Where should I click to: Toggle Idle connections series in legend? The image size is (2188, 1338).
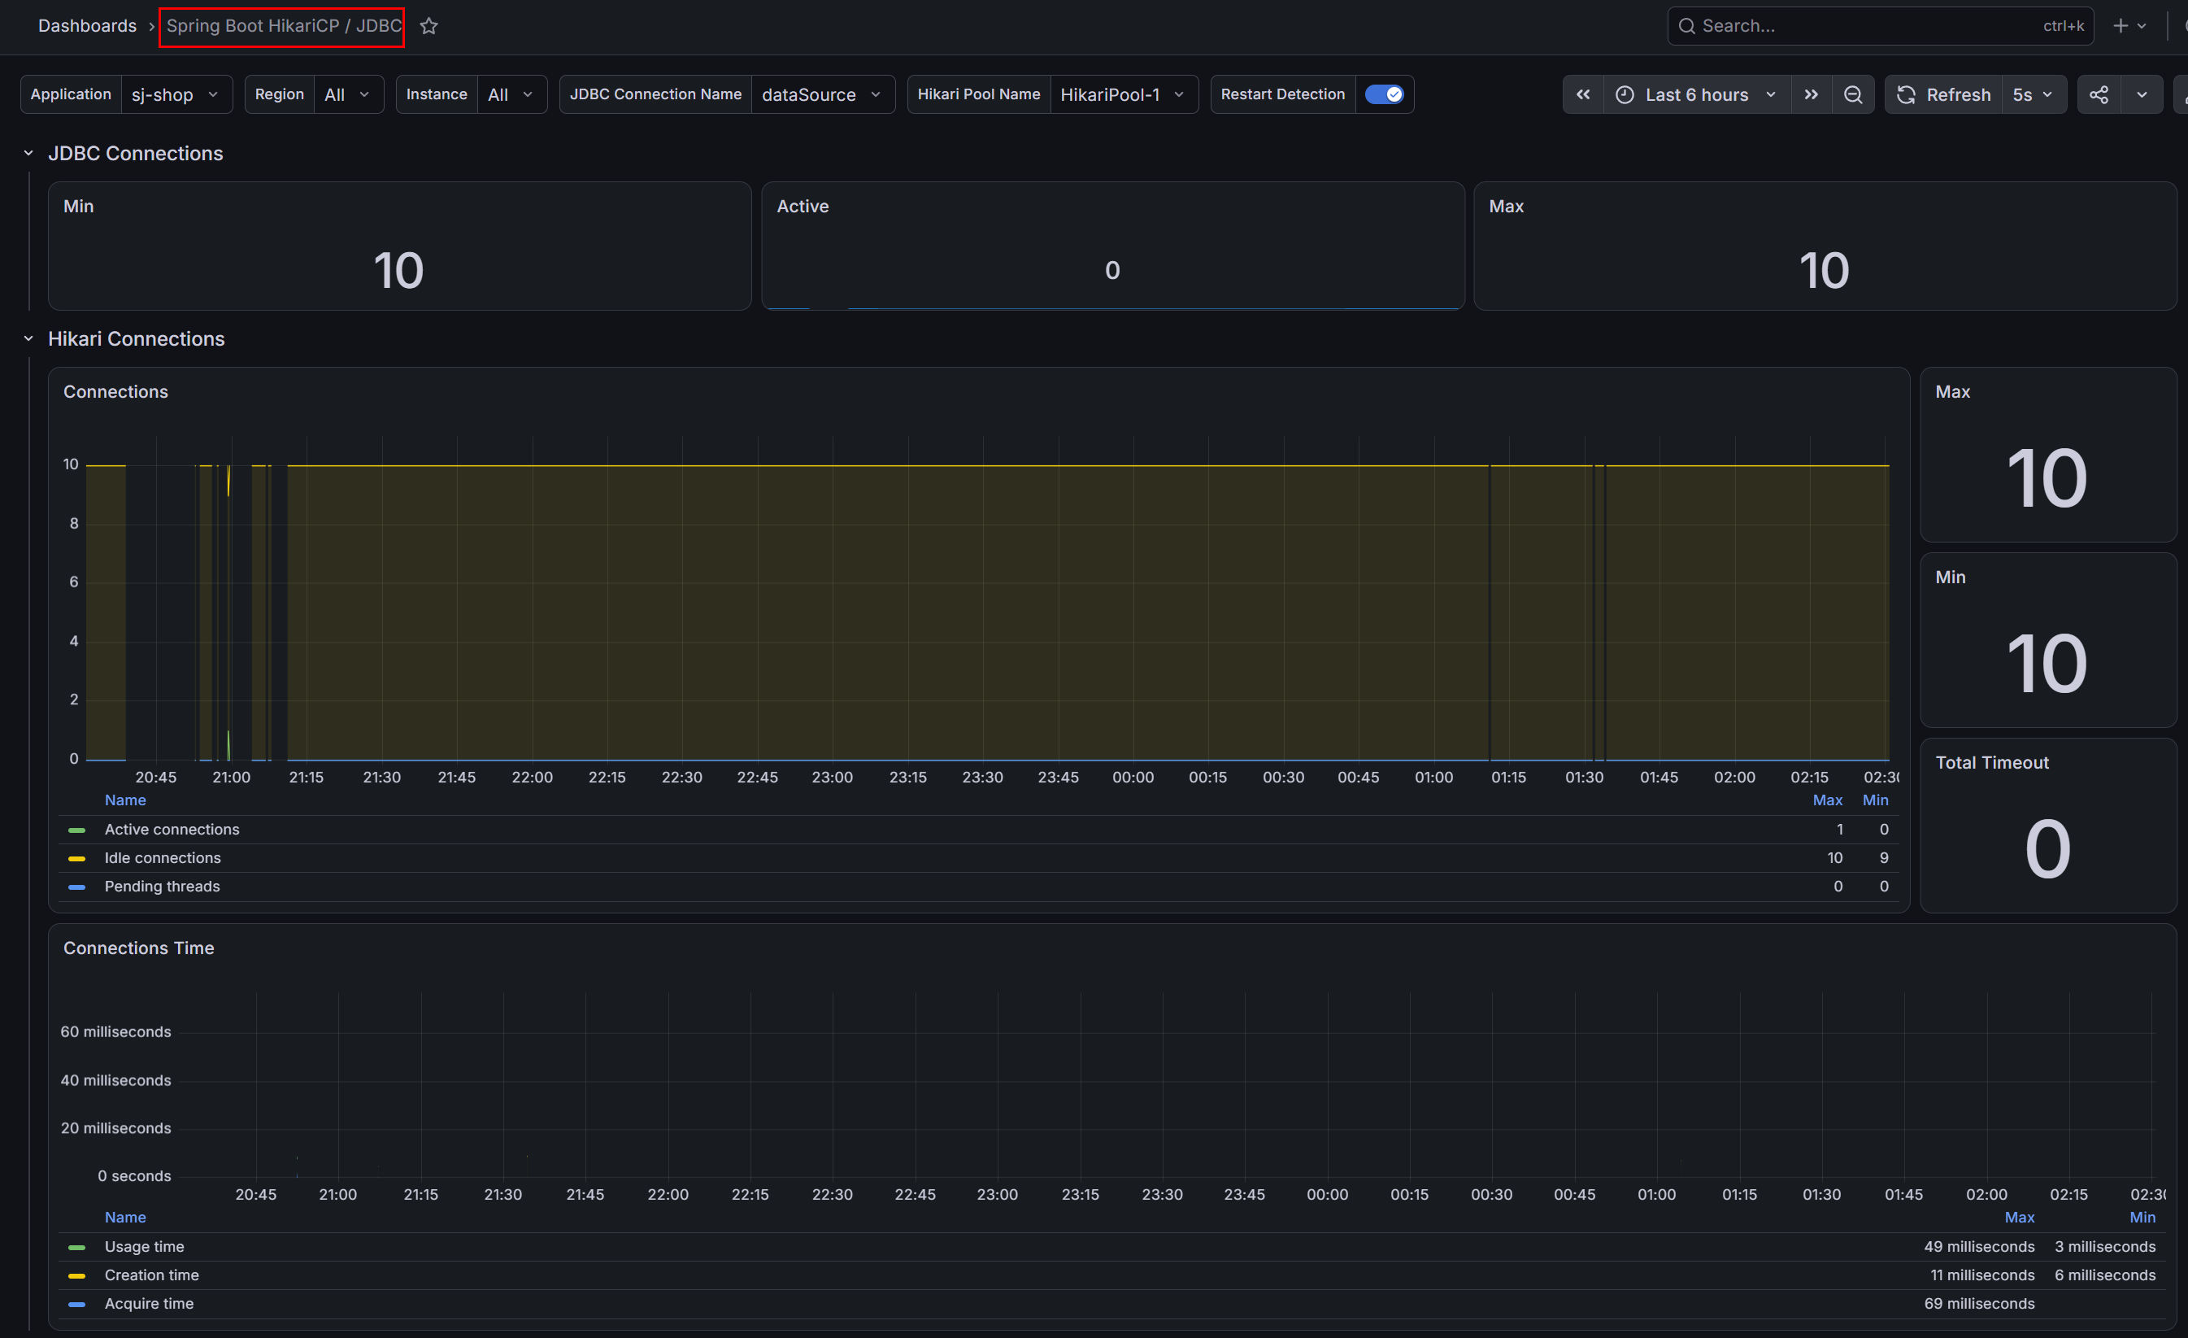(x=163, y=857)
